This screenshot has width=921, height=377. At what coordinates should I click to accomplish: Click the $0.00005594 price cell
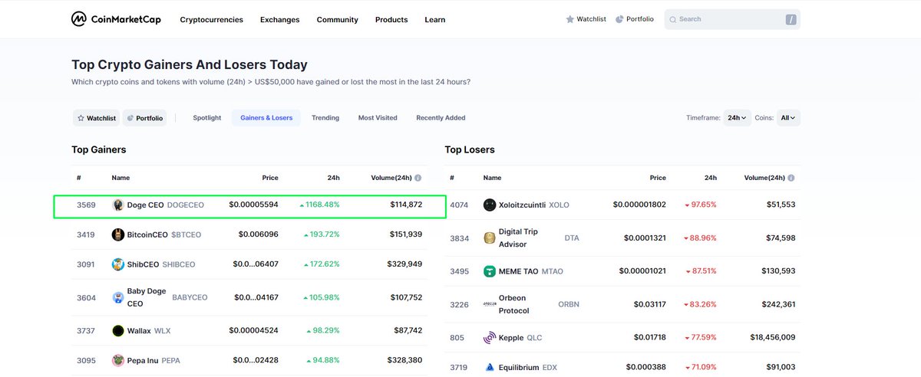click(253, 205)
